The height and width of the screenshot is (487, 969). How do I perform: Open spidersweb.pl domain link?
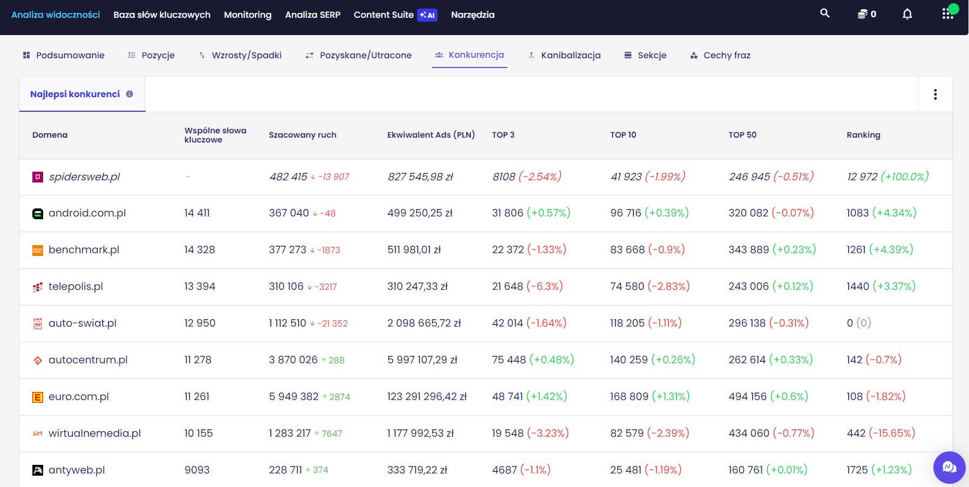point(84,177)
